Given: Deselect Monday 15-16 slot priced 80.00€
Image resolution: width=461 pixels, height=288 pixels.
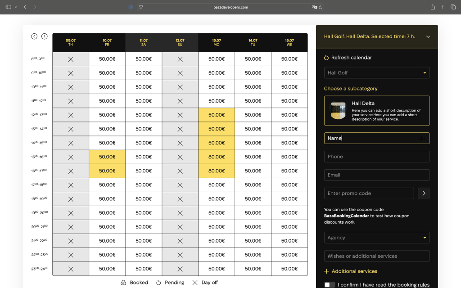Looking at the screenshot, I should (x=217, y=157).
